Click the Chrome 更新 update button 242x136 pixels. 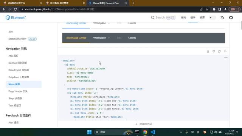234,9
